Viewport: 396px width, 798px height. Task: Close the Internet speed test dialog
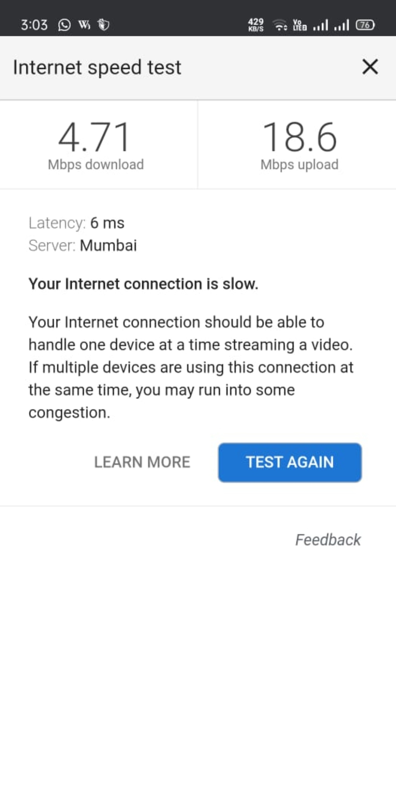[370, 67]
